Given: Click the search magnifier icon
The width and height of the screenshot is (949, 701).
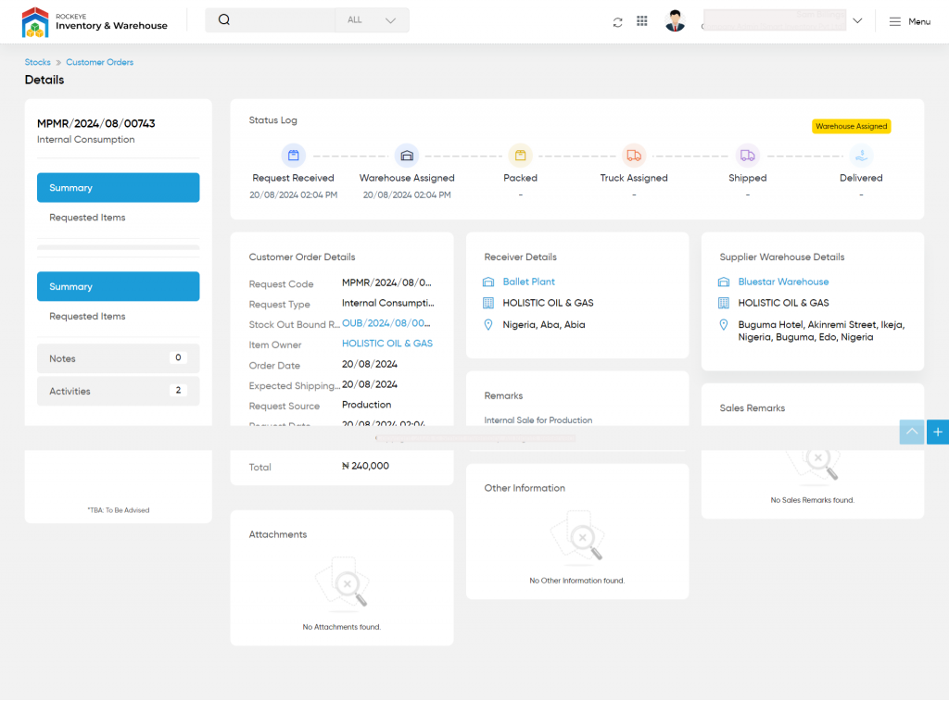Looking at the screenshot, I should click(224, 20).
